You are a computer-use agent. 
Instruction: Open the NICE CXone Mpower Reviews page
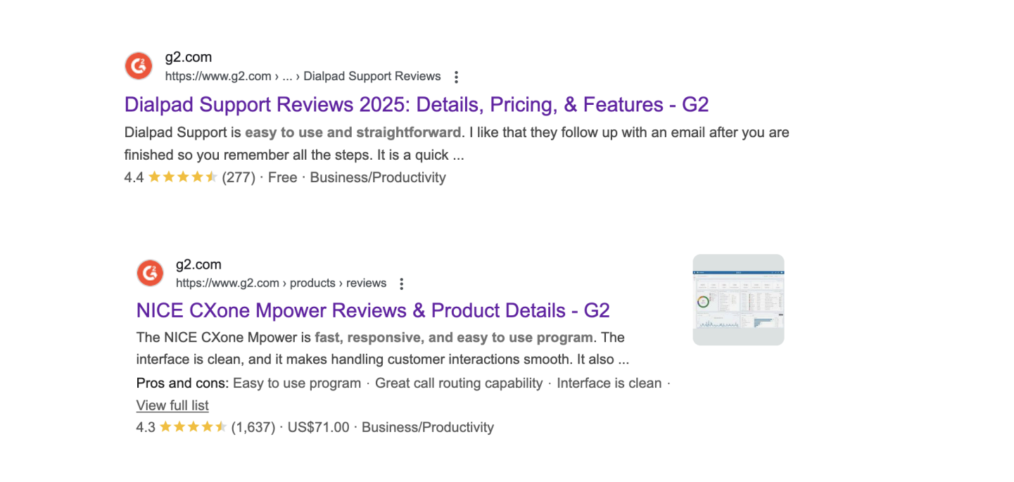coord(373,310)
